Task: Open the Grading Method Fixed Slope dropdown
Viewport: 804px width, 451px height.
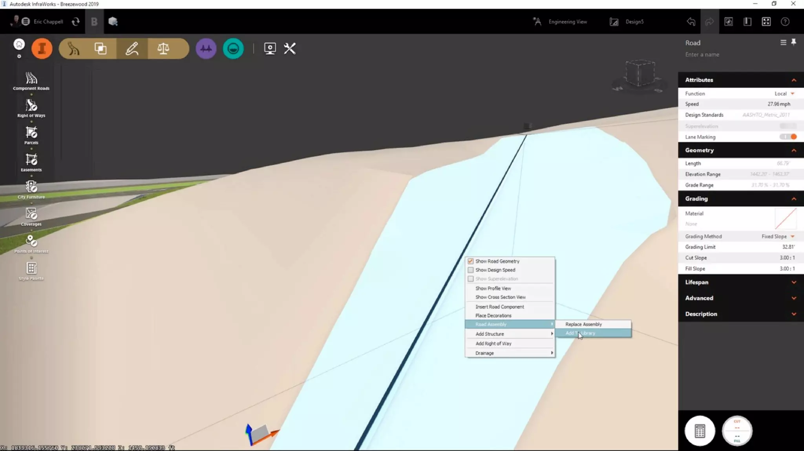Action: point(778,236)
